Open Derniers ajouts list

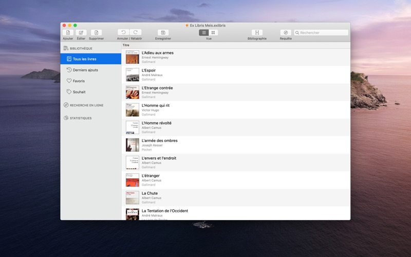[x=91, y=70]
